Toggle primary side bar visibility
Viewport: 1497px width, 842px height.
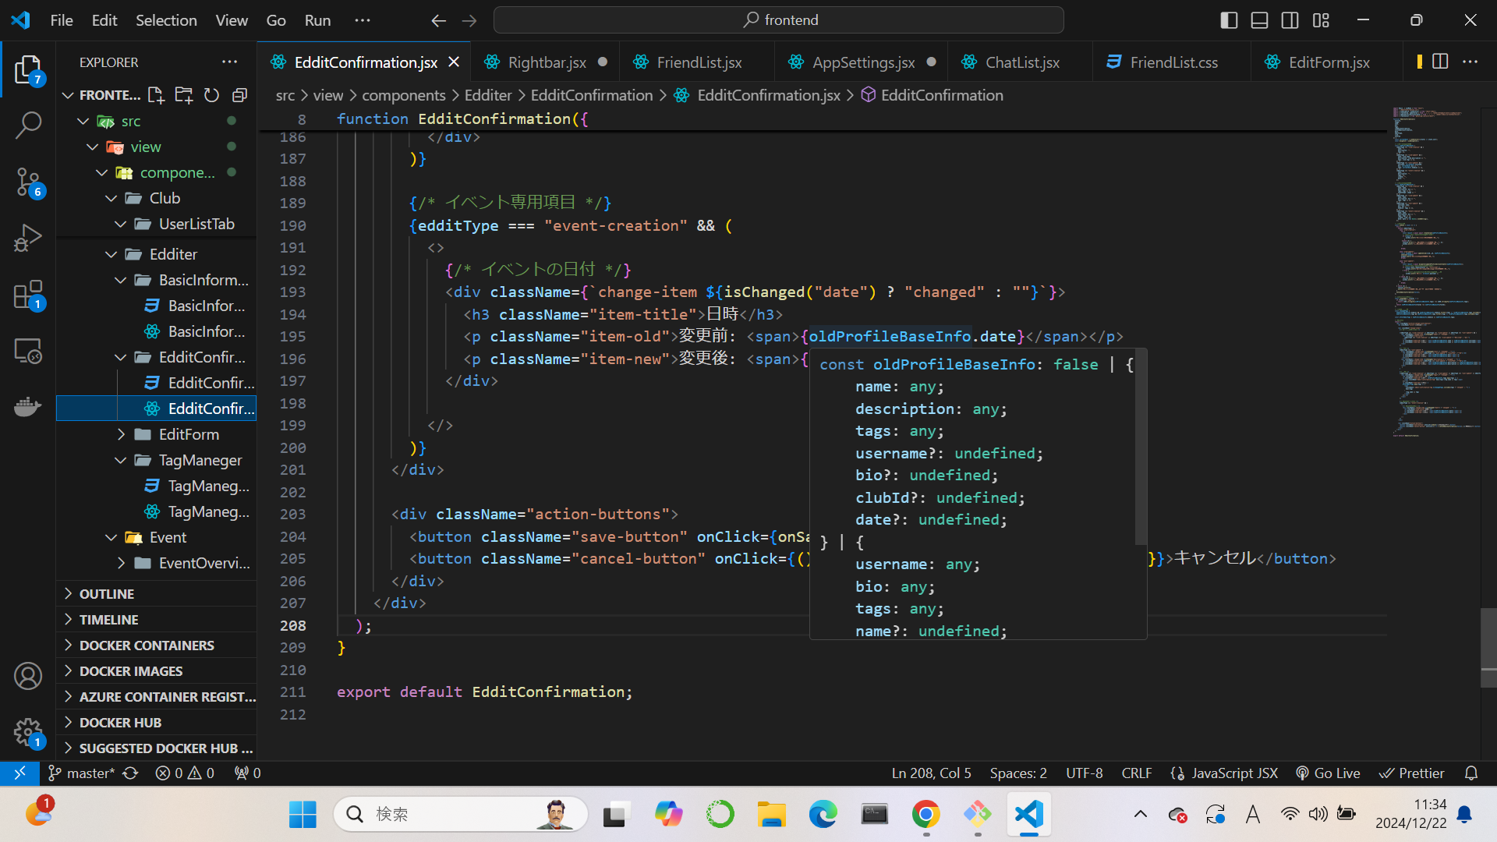[x=1229, y=20]
